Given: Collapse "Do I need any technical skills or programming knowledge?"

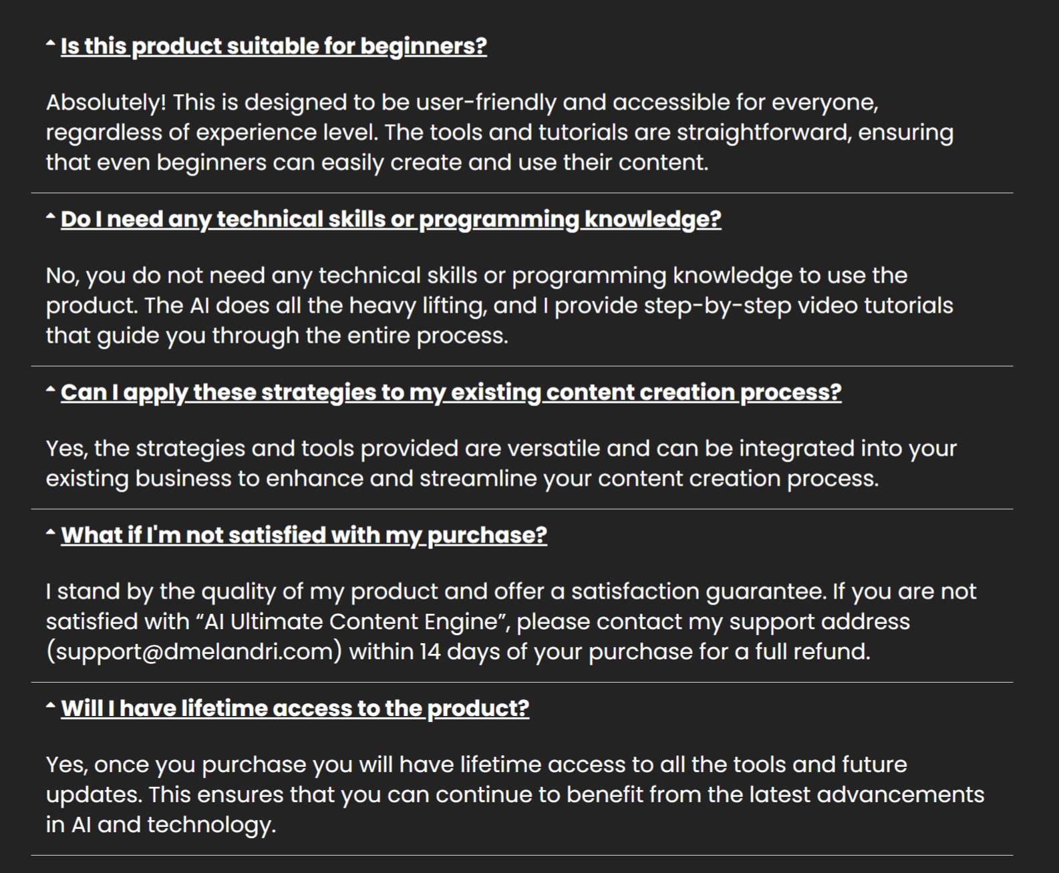Looking at the screenshot, I should [391, 219].
